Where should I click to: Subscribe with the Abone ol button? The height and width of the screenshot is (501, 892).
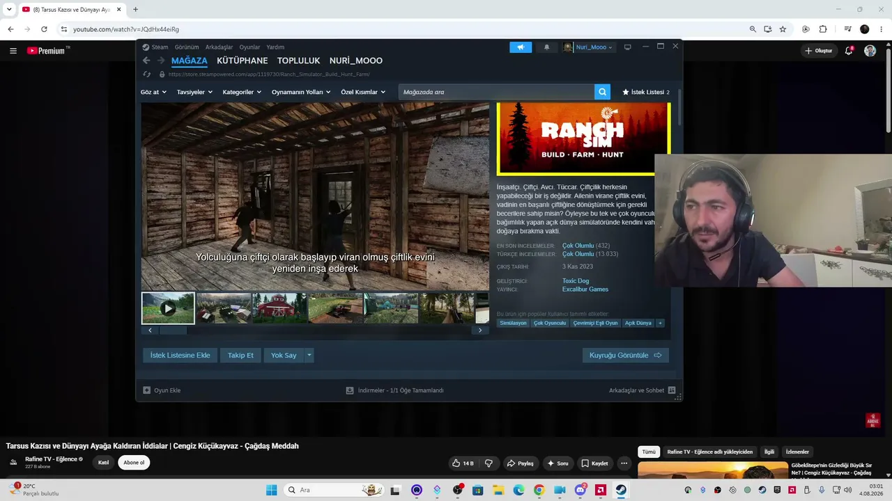point(134,463)
